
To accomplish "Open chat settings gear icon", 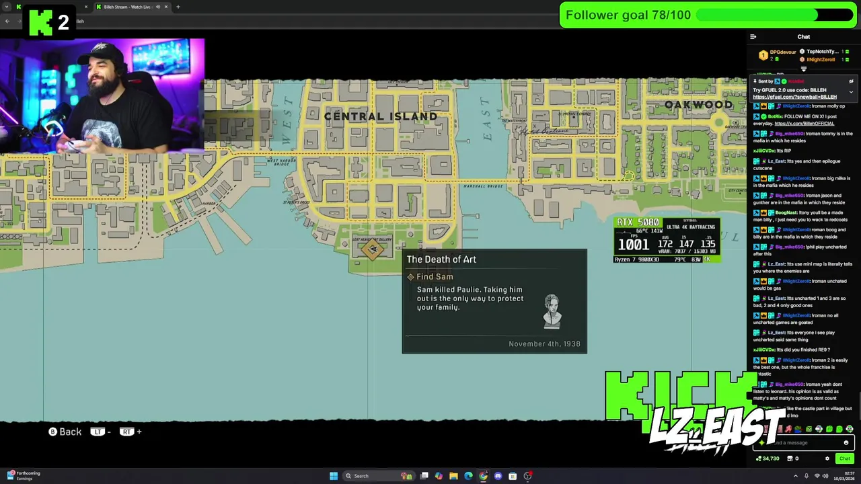I will tap(827, 458).
